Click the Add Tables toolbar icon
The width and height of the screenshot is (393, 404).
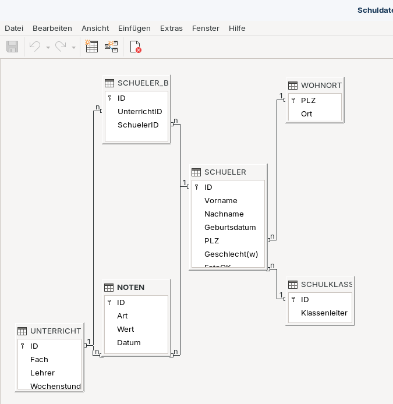pos(91,47)
